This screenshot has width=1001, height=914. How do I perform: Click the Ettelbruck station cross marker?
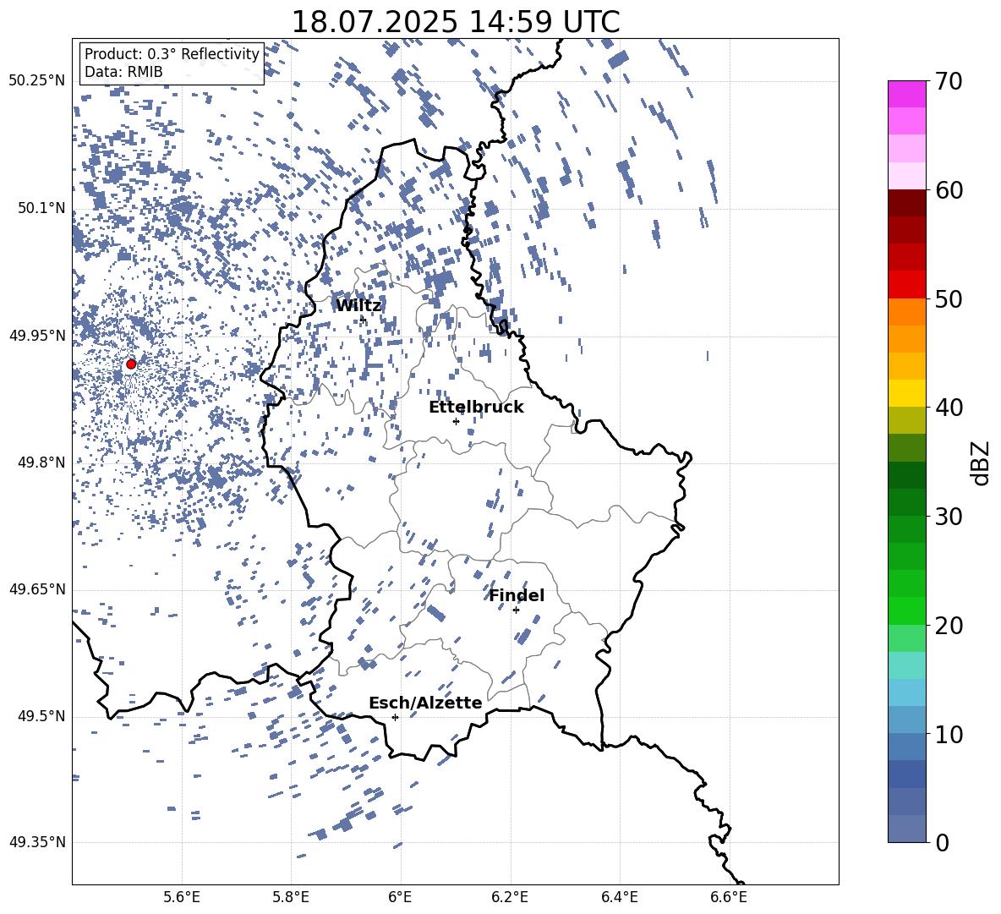[456, 421]
